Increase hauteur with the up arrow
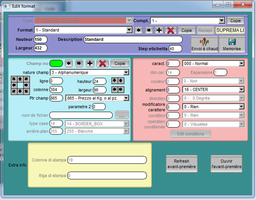 tap(121, 81)
